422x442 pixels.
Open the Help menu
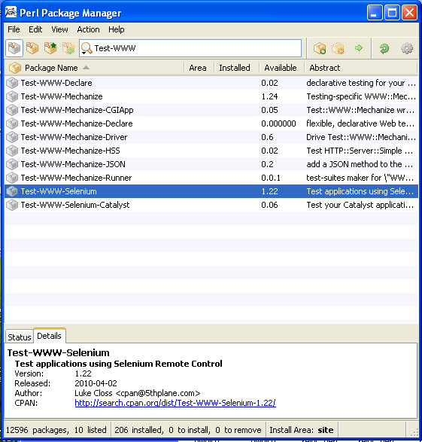[117, 29]
